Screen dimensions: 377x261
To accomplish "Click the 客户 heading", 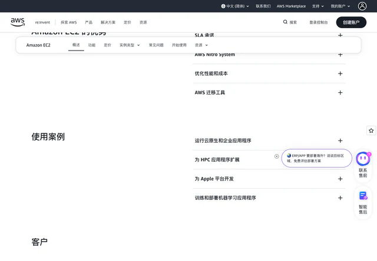I will (x=39, y=242).
